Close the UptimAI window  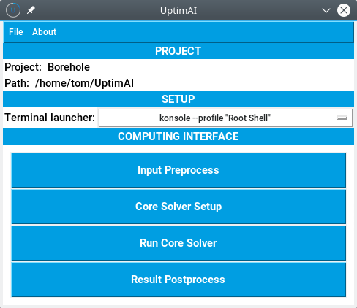pyautogui.click(x=344, y=10)
